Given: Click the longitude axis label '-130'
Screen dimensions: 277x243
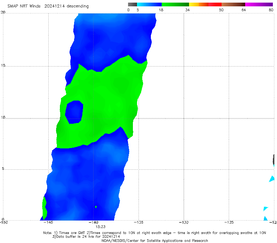Looking at the screenshot, I should coord(184,222).
